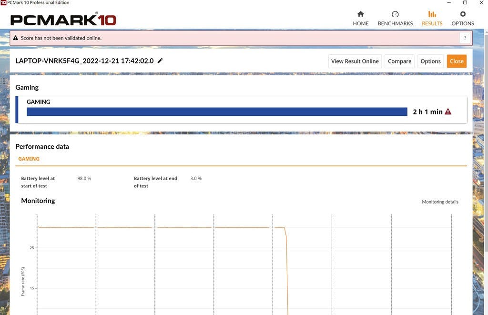Click the 'Frame rate (FPS)' axis label
Viewport: 488px width, 315px height.
pos(23,281)
